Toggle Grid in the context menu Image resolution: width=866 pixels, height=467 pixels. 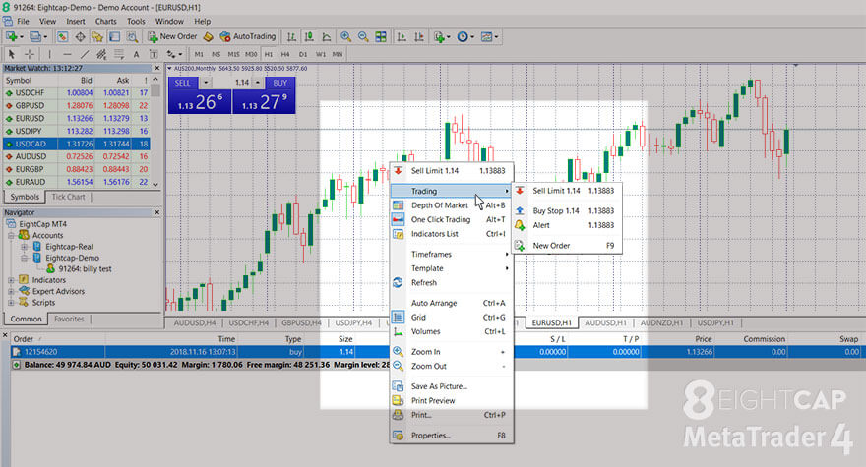pyautogui.click(x=452, y=318)
